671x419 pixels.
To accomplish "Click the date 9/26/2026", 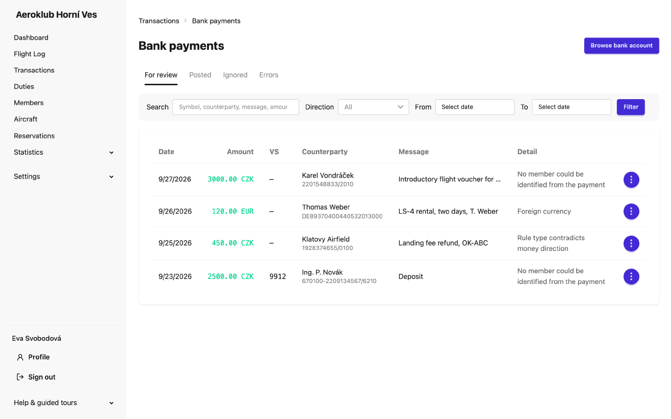I will click(x=175, y=211).
